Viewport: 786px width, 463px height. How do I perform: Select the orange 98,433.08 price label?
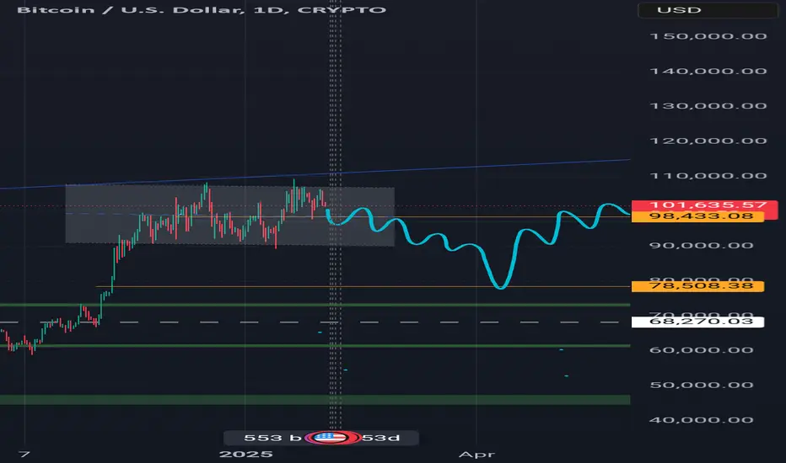pos(697,216)
